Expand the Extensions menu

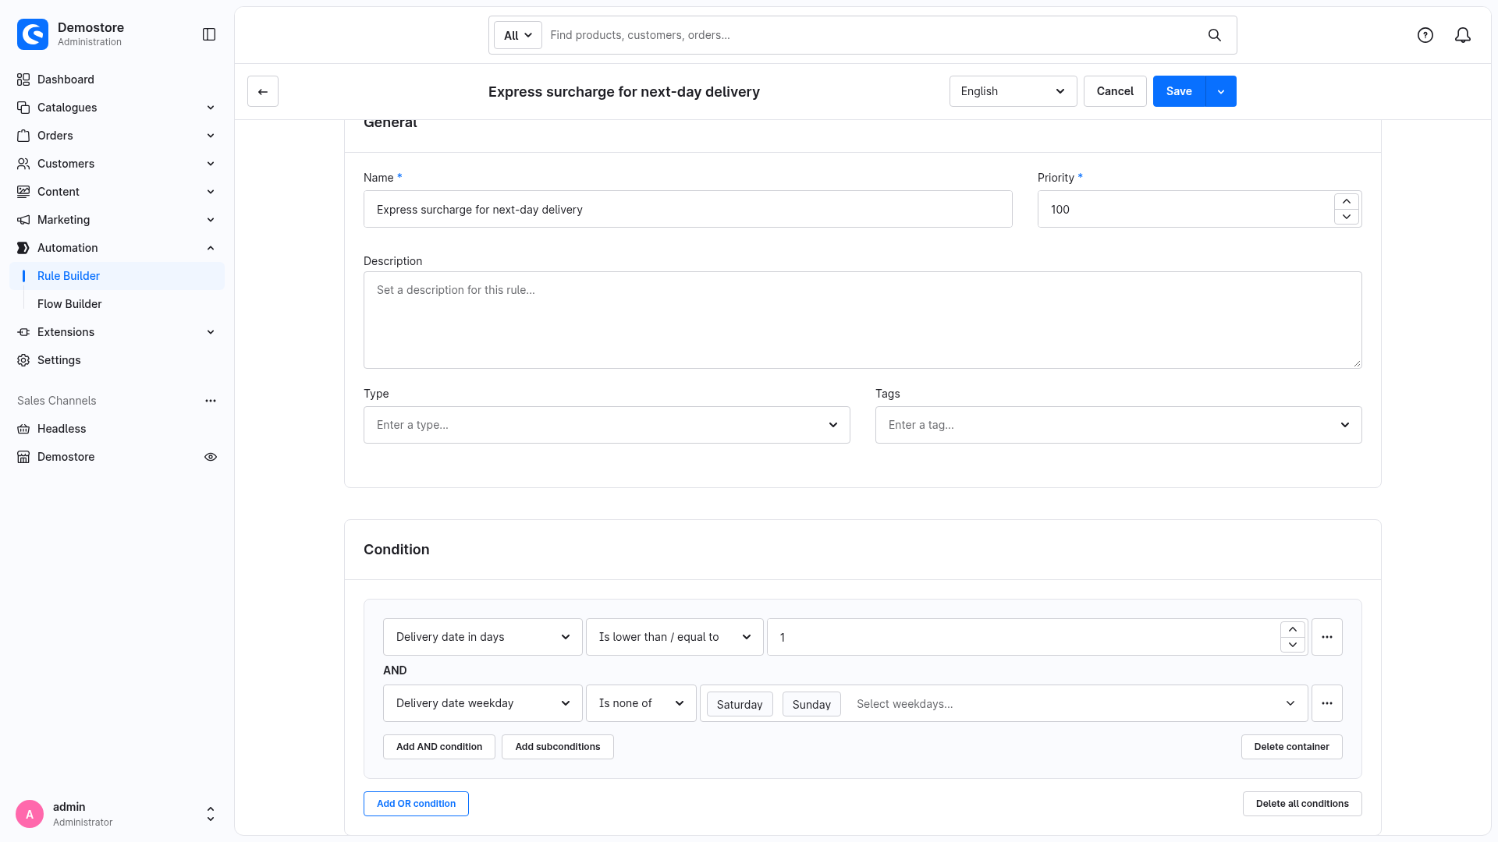point(117,332)
